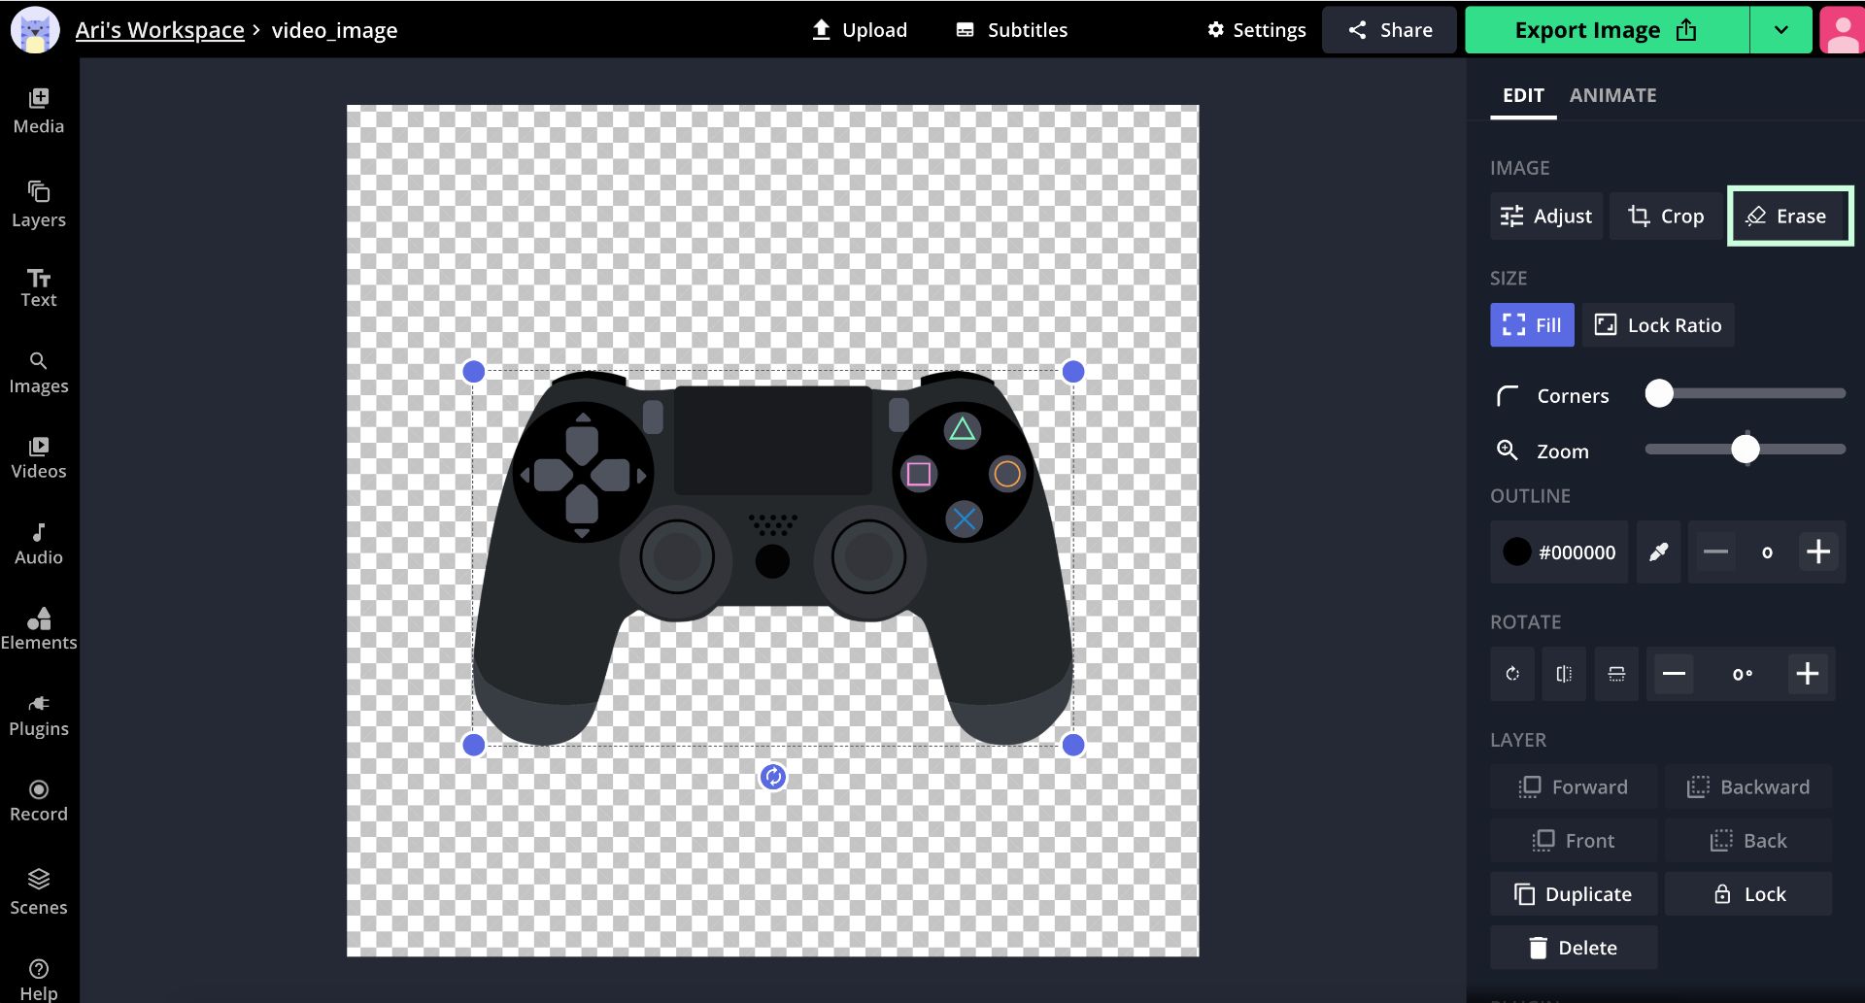Open the Audio panel
Viewport: 1865px width, 1003px height.
pyautogui.click(x=39, y=545)
